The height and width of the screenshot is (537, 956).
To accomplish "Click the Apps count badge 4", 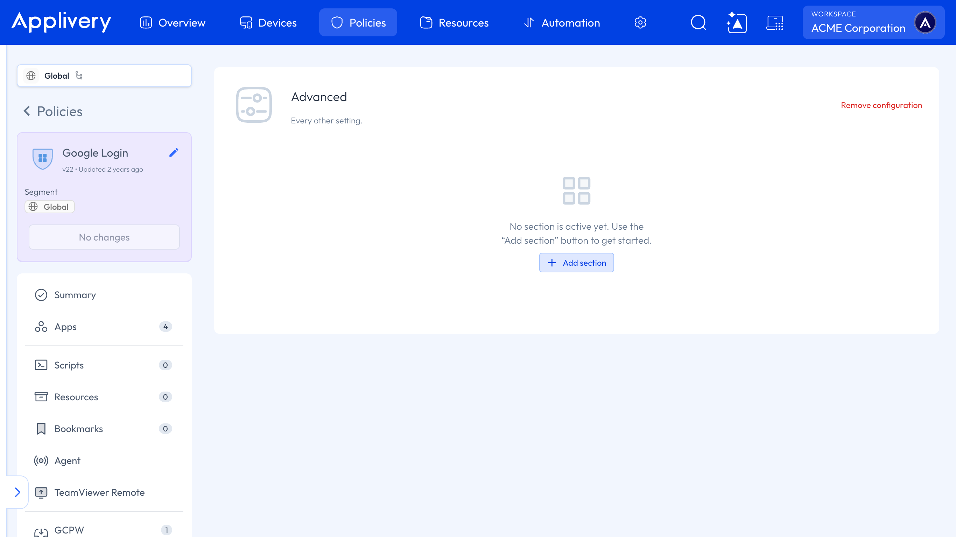I will click(x=166, y=327).
